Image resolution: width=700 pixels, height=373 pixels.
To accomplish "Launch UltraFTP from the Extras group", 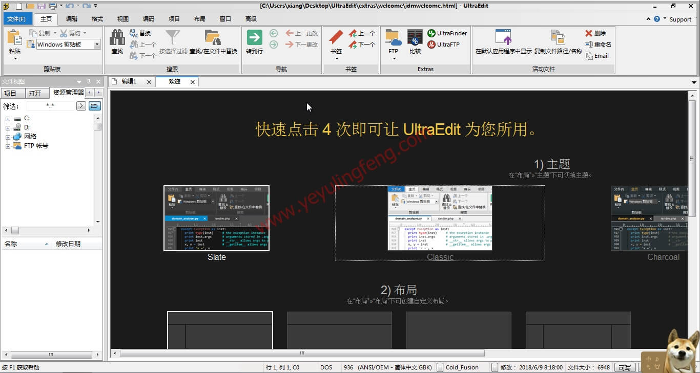I will click(x=443, y=45).
